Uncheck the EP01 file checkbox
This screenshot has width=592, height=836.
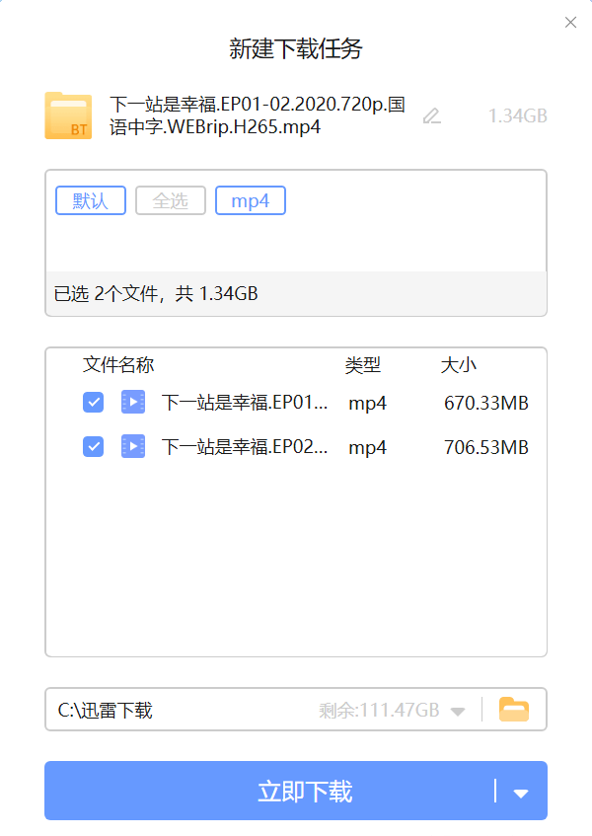[94, 402]
